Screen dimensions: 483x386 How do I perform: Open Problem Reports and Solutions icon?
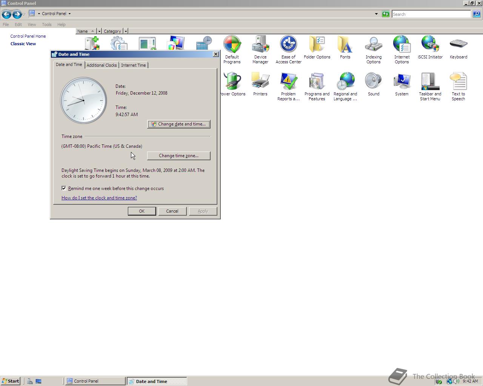click(x=288, y=86)
